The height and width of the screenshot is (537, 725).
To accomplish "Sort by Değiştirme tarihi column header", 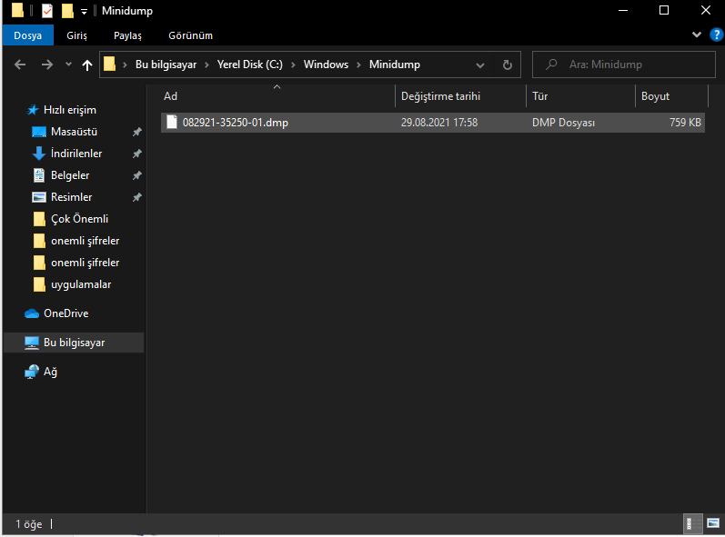I will click(x=460, y=96).
